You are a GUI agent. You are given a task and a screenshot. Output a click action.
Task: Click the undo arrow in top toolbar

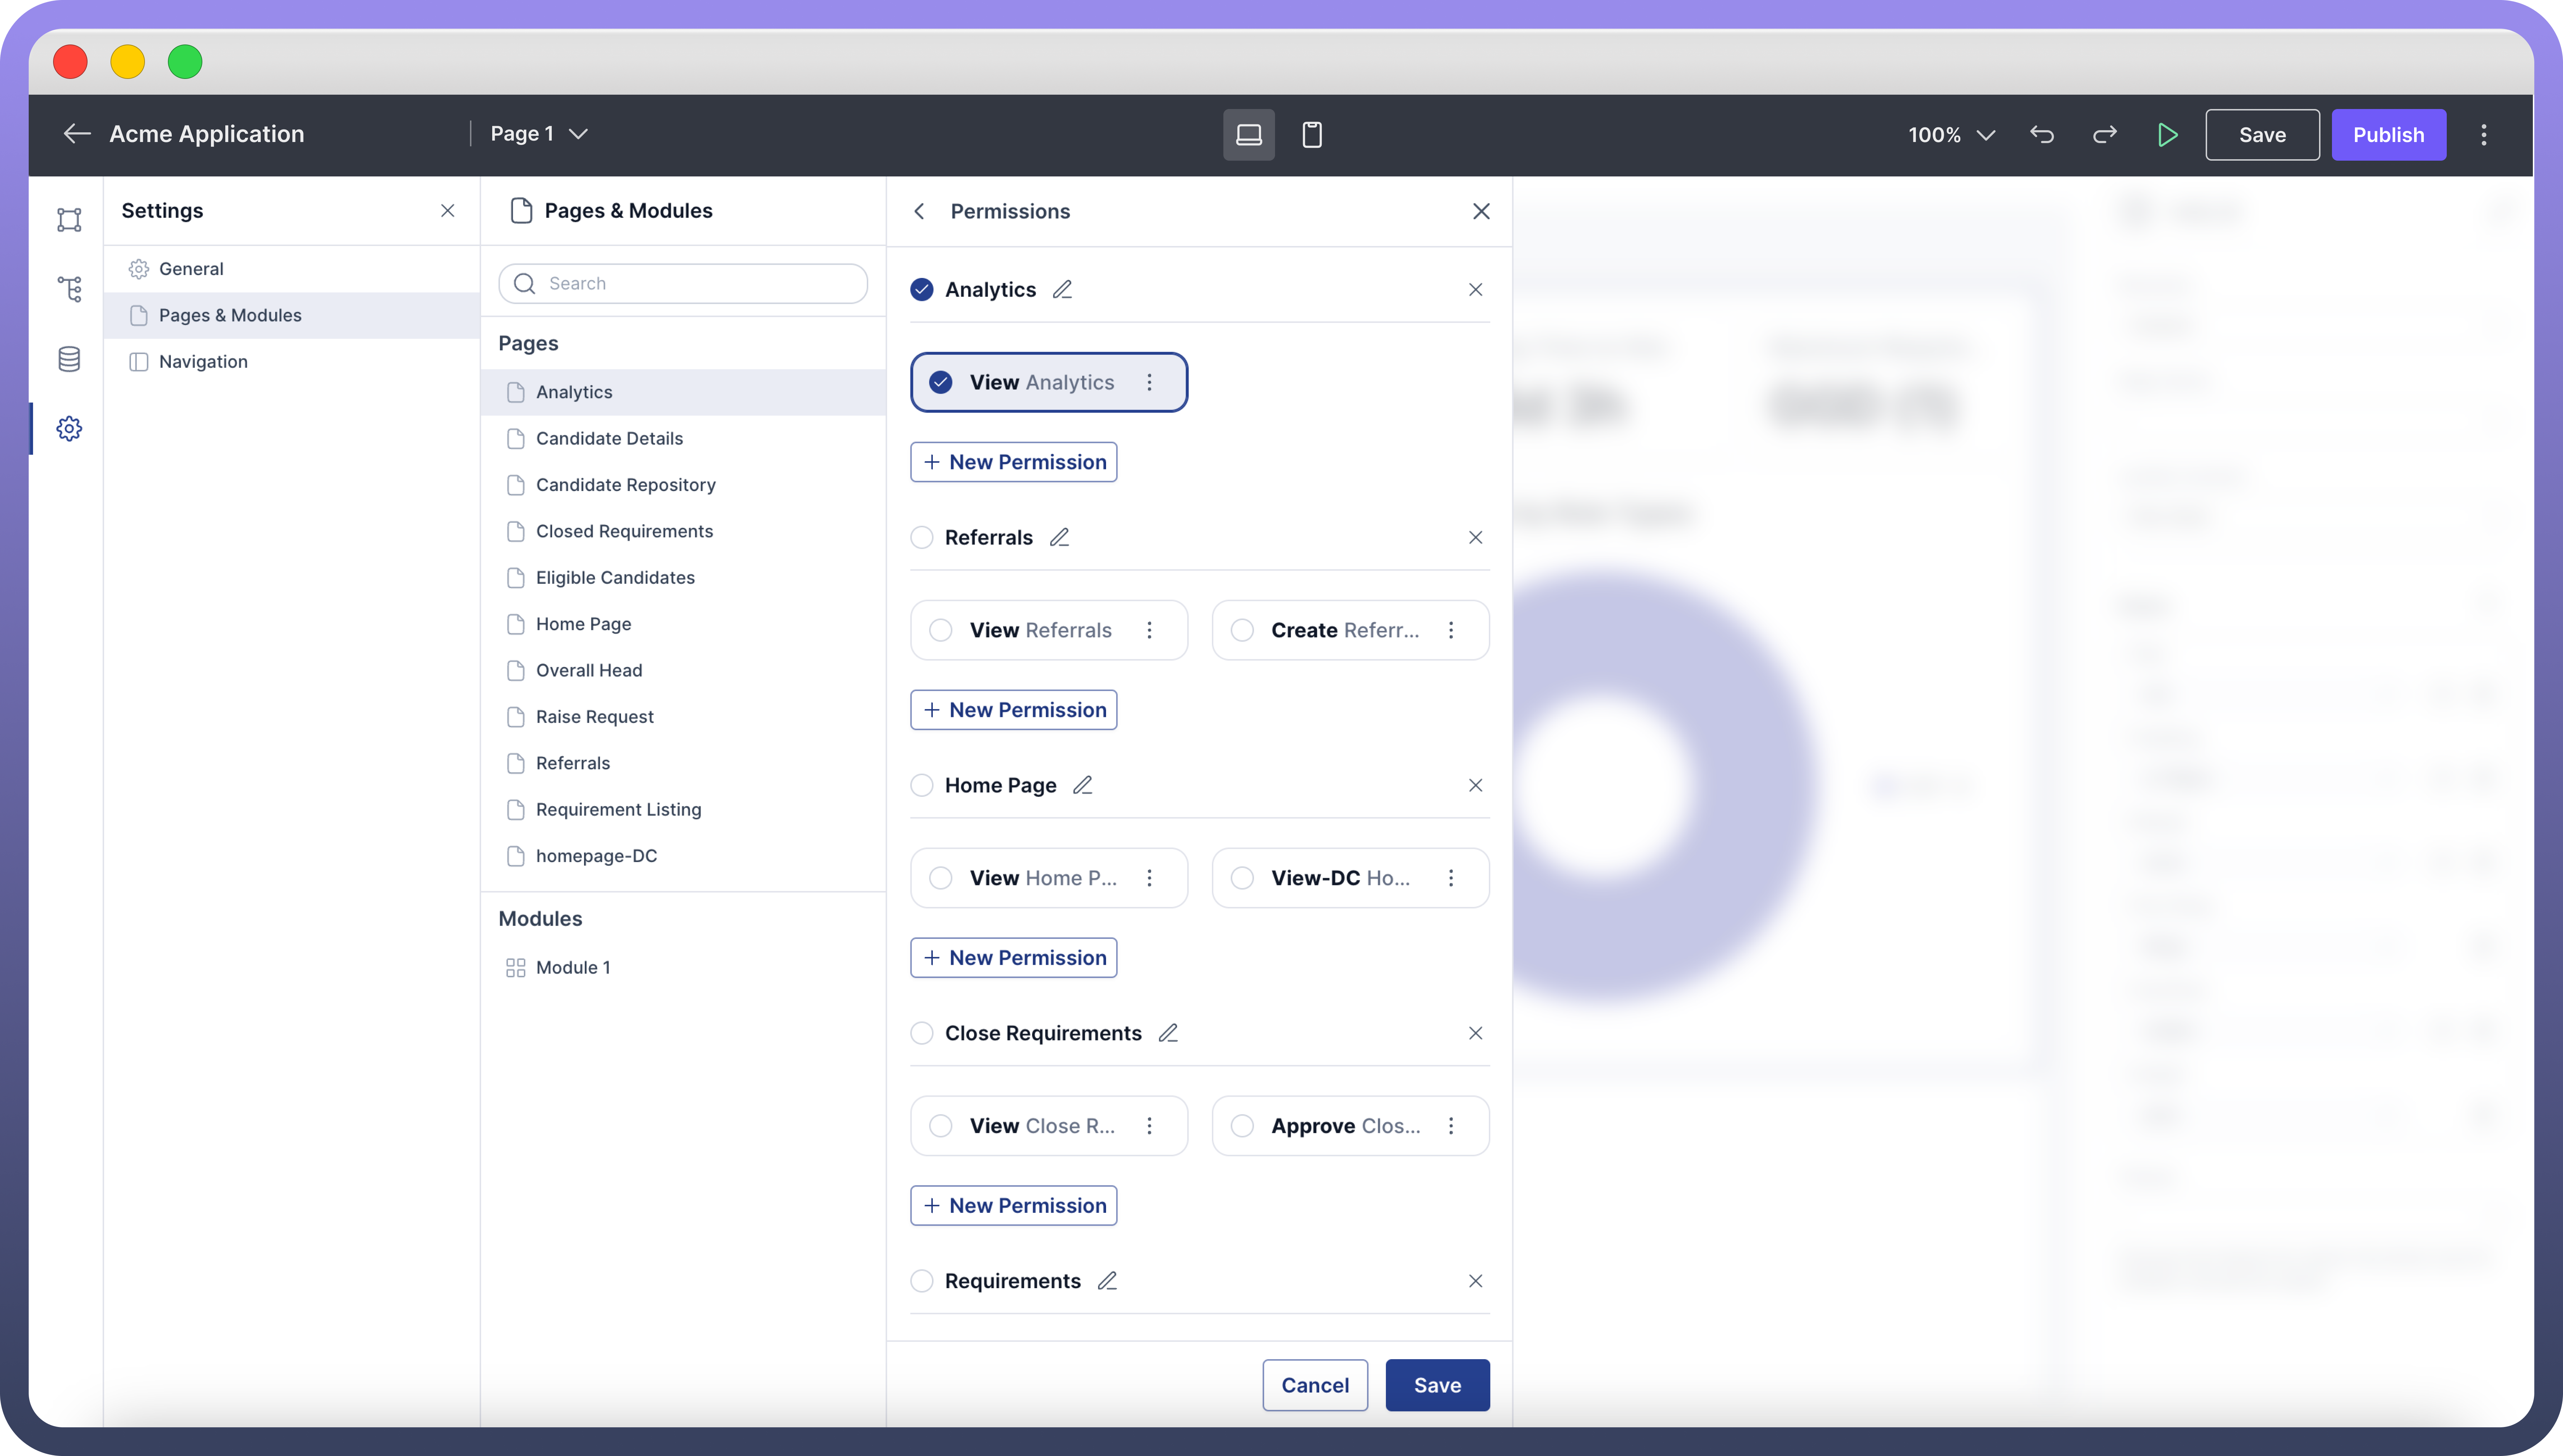coord(2042,134)
